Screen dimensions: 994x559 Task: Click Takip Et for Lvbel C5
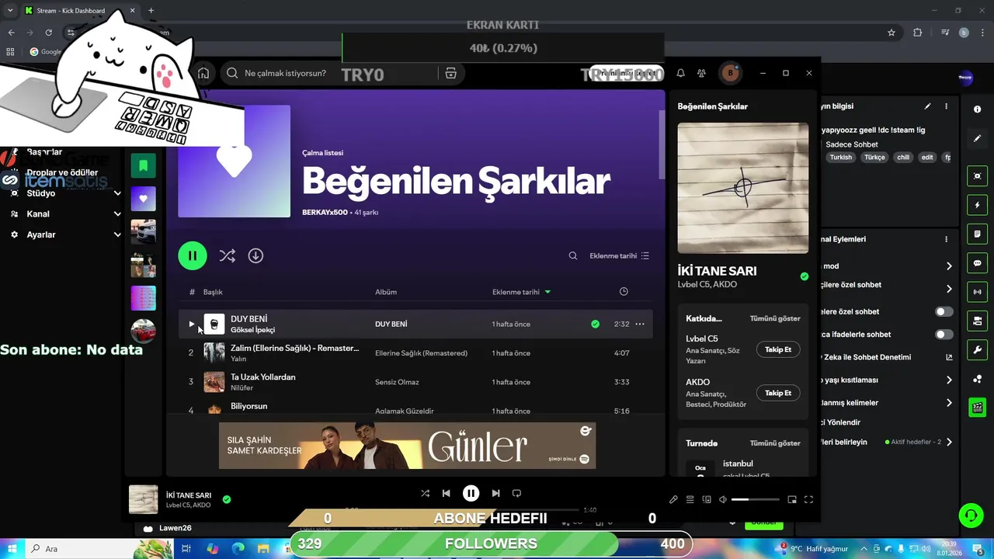(x=778, y=349)
